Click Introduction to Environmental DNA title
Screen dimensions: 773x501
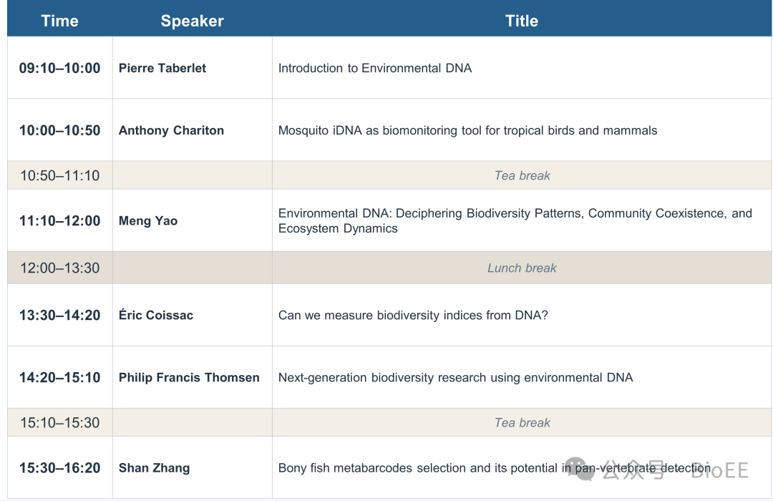[x=374, y=68]
